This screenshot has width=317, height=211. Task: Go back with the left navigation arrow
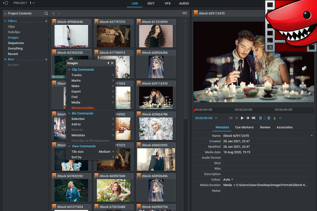click(x=54, y=13)
